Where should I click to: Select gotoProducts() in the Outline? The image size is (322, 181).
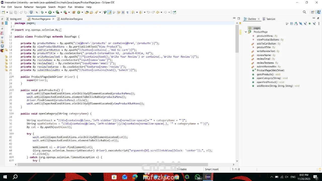click(x=268, y=74)
